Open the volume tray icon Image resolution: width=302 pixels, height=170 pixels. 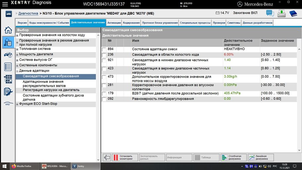(x=269, y=166)
